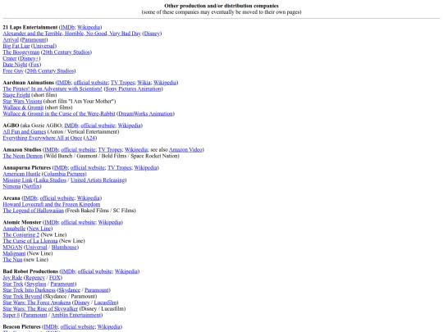Open Atomic Monster IMDb link
The image size is (443, 332).
pos(52,223)
